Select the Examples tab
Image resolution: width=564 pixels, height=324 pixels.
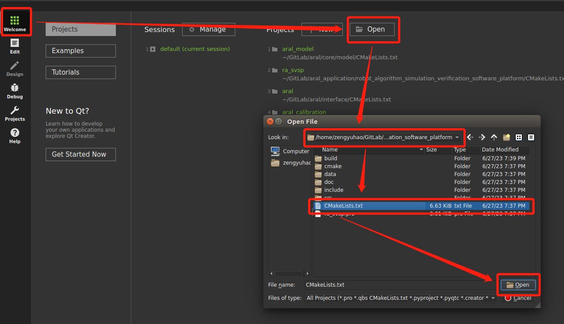pyautogui.click(x=81, y=51)
